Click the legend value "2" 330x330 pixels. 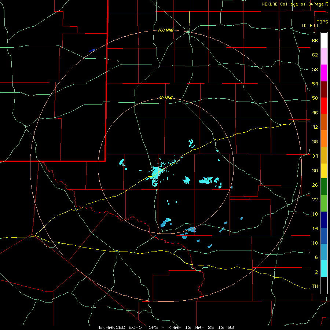316,272
